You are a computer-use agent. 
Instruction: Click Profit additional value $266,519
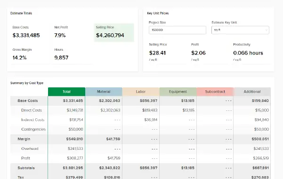[261, 158]
